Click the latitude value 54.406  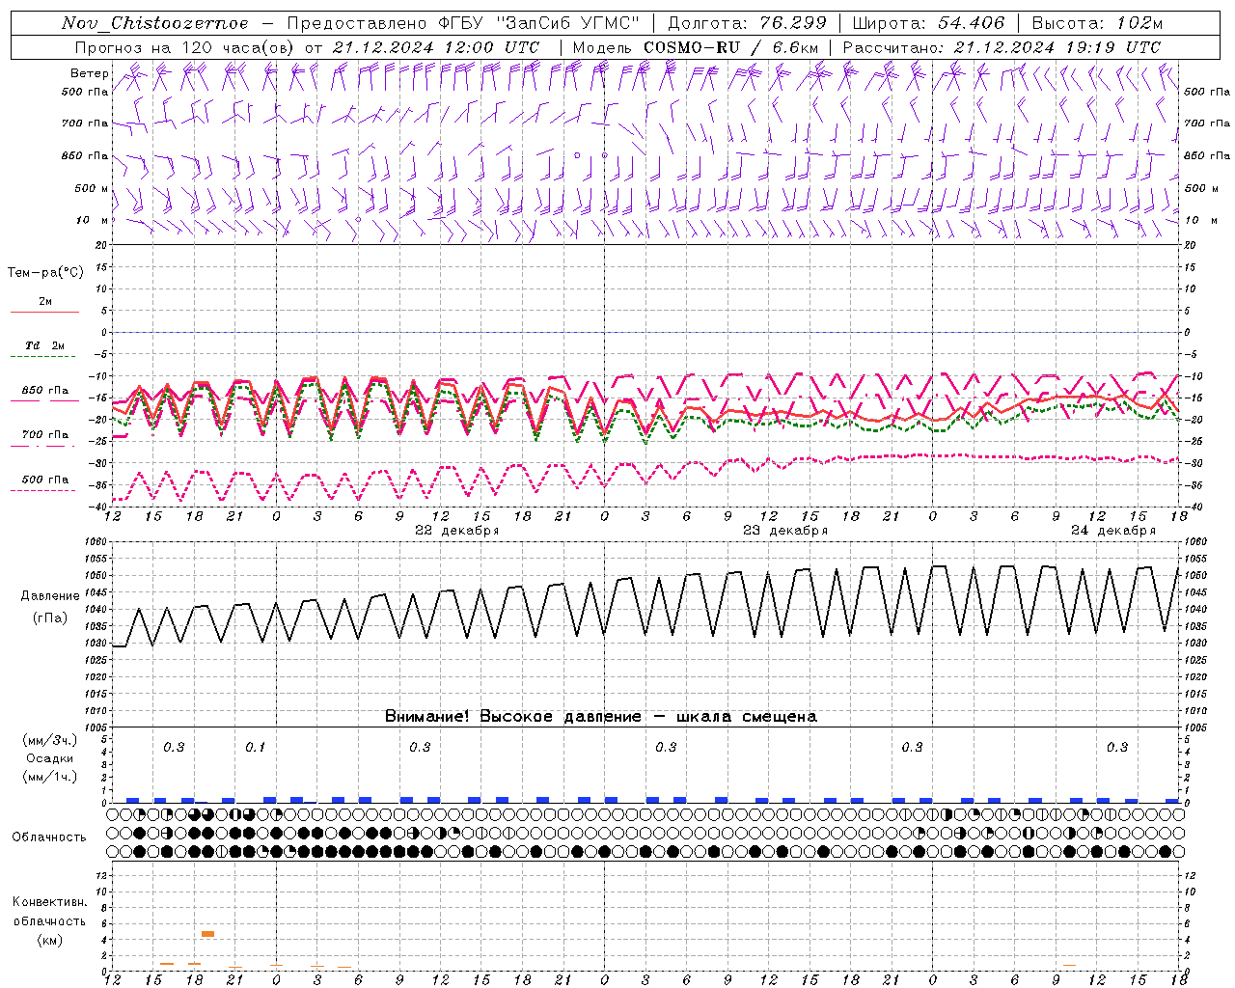[x=970, y=23]
